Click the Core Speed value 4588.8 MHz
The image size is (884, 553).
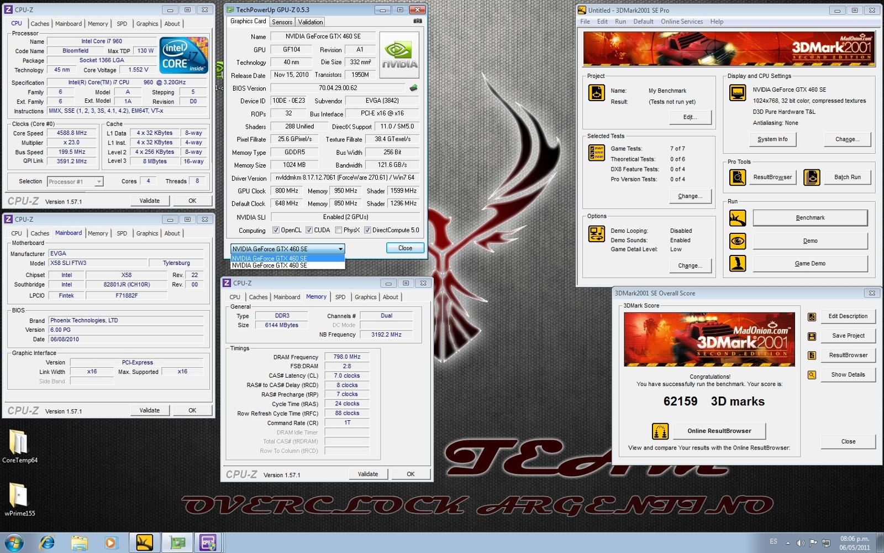click(72, 133)
